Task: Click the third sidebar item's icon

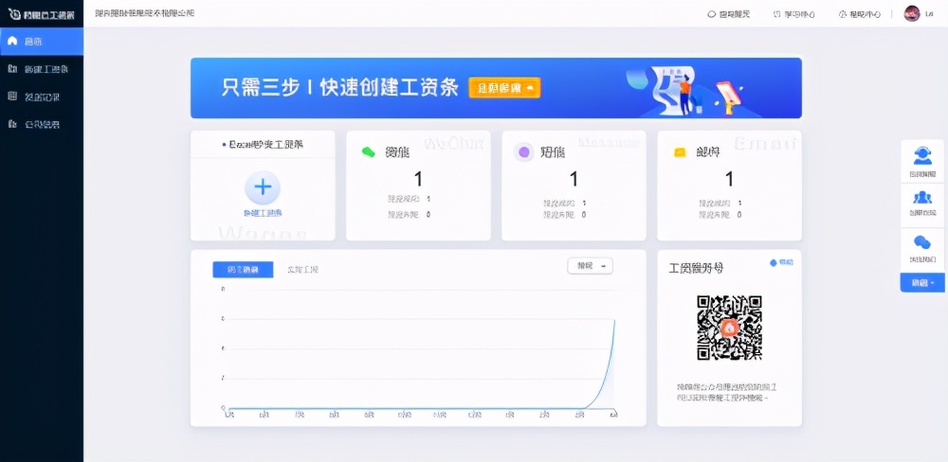Action: 12,97
